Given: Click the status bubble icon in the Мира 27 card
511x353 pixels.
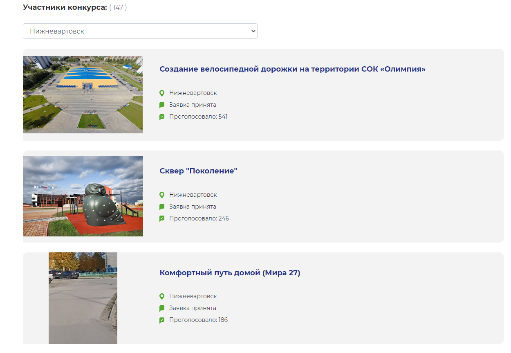Looking at the screenshot, I should 162,308.
